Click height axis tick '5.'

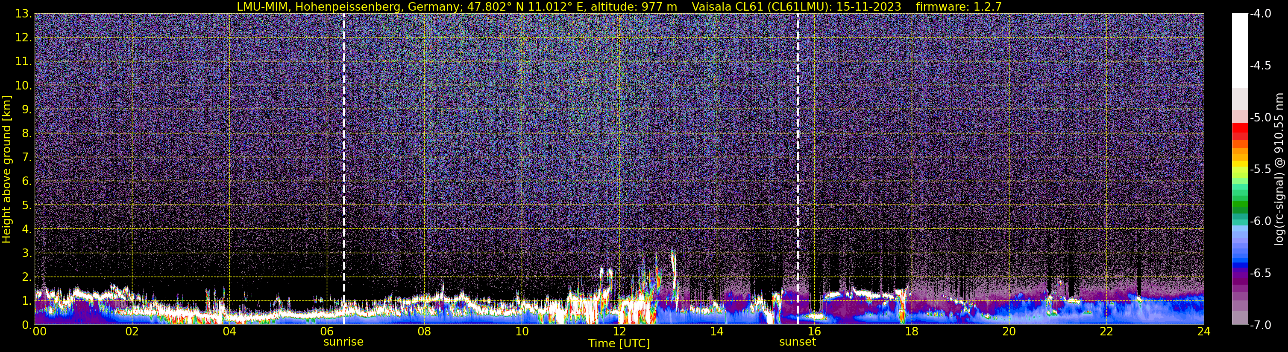click(26, 205)
